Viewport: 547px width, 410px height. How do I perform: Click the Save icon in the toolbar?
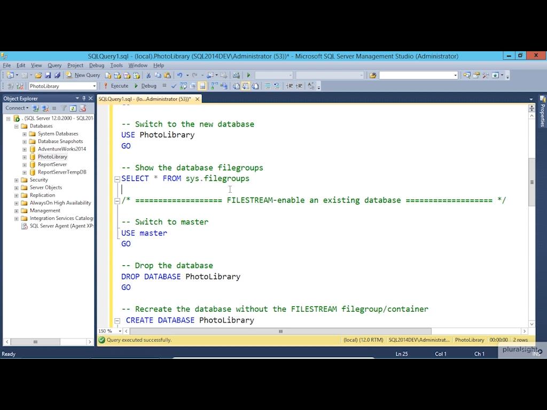tap(48, 75)
